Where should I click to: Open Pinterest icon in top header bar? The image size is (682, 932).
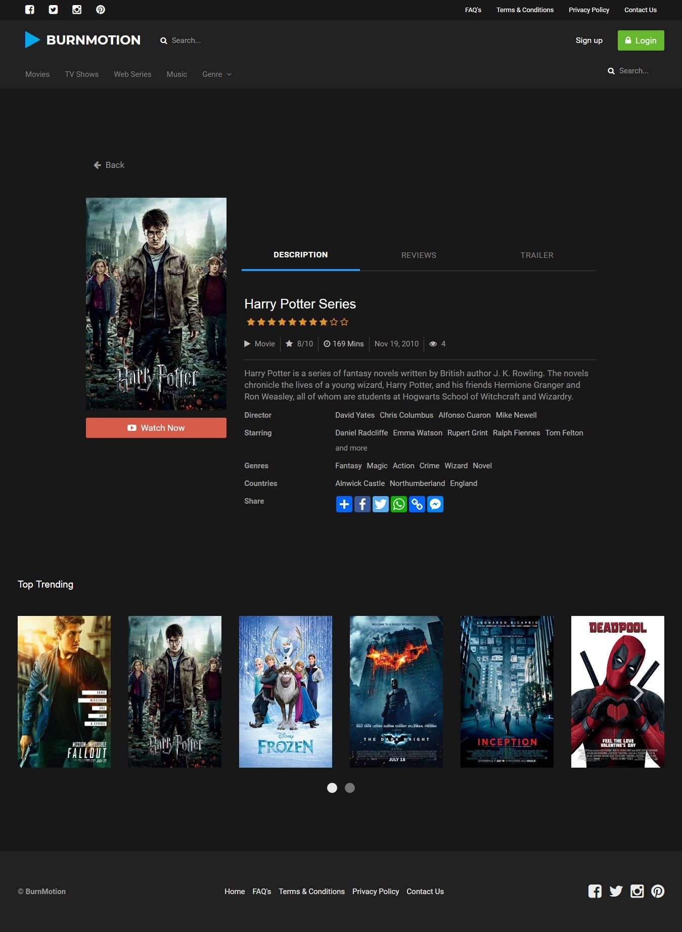[101, 10]
